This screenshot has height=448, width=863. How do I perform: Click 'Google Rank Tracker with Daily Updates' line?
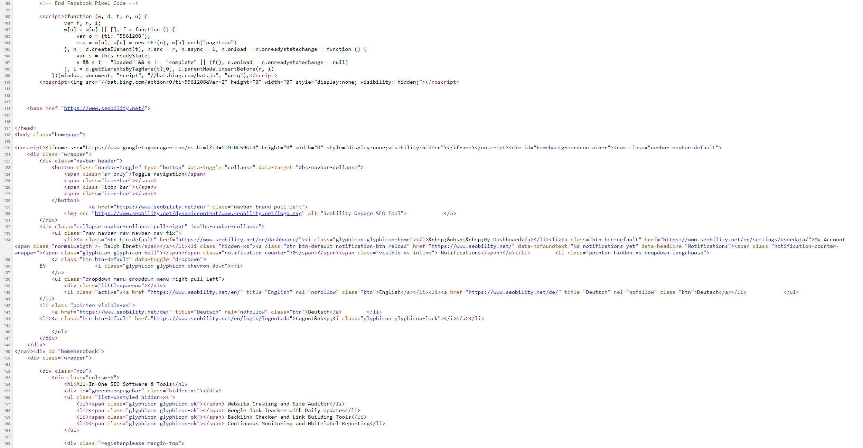tap(218, 410)
